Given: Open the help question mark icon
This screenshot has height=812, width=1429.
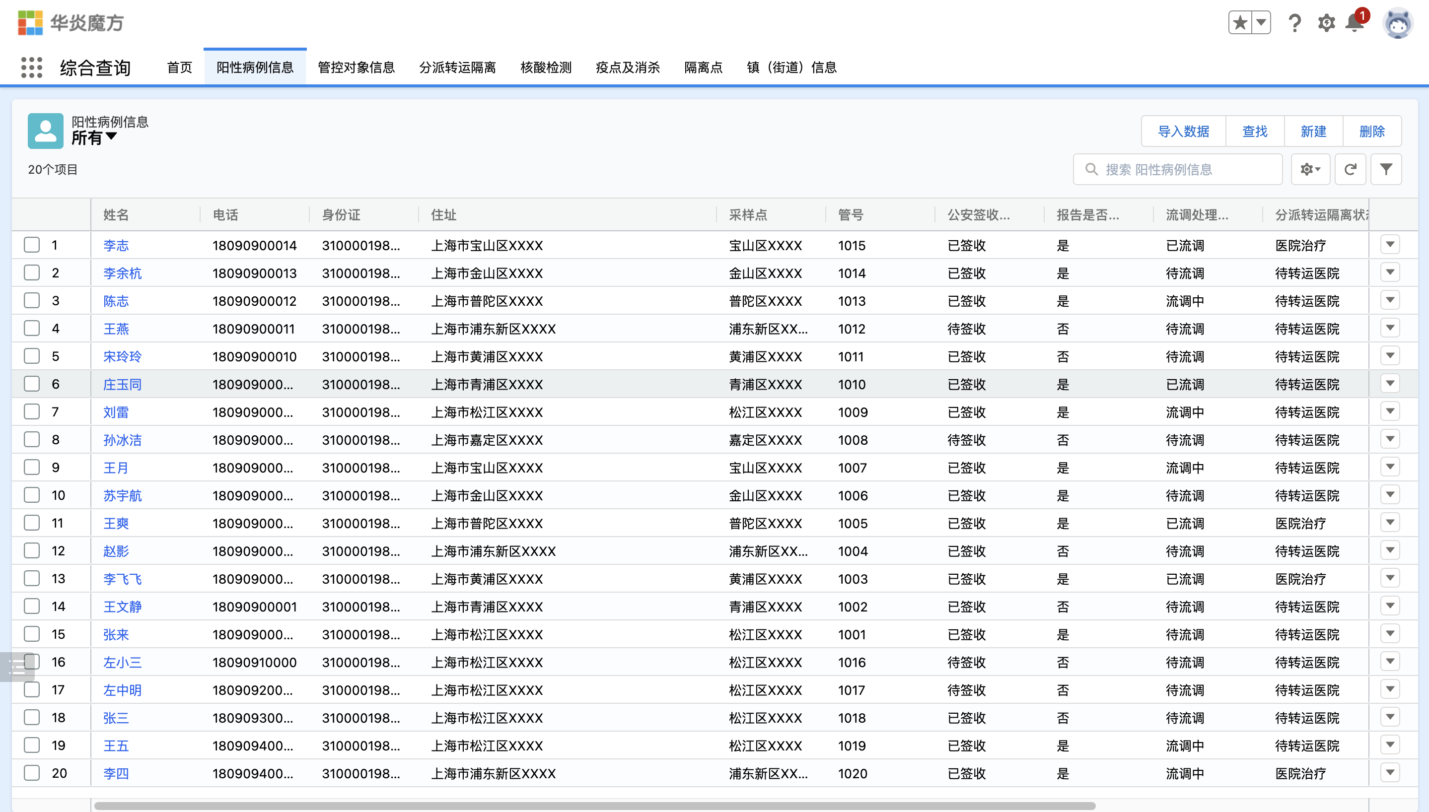Looking at the screenshot, I should tap(1294, 23).
